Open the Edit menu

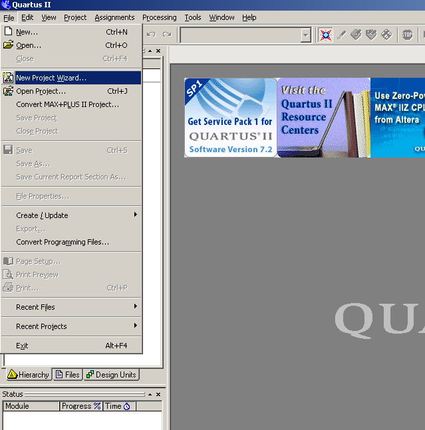(27, 17)
